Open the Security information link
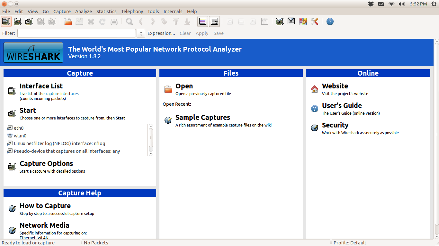 (335, 125)
